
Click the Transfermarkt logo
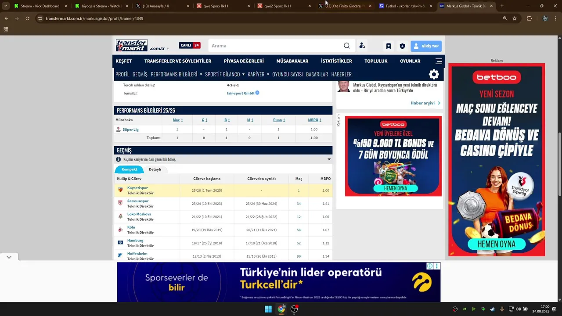point(132,46)
